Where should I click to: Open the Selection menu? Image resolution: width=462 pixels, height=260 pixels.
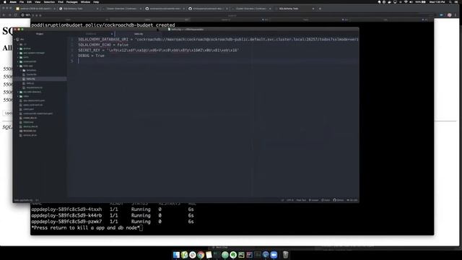pos(49,1)
